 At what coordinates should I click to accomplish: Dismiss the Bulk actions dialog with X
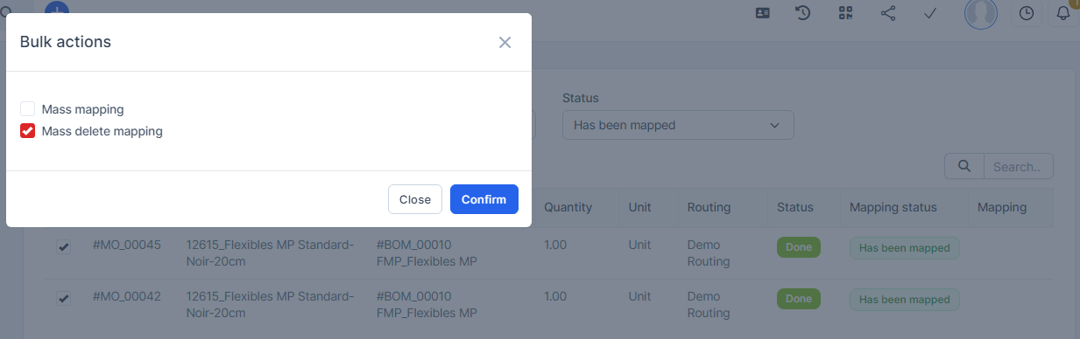coord(505,42)
